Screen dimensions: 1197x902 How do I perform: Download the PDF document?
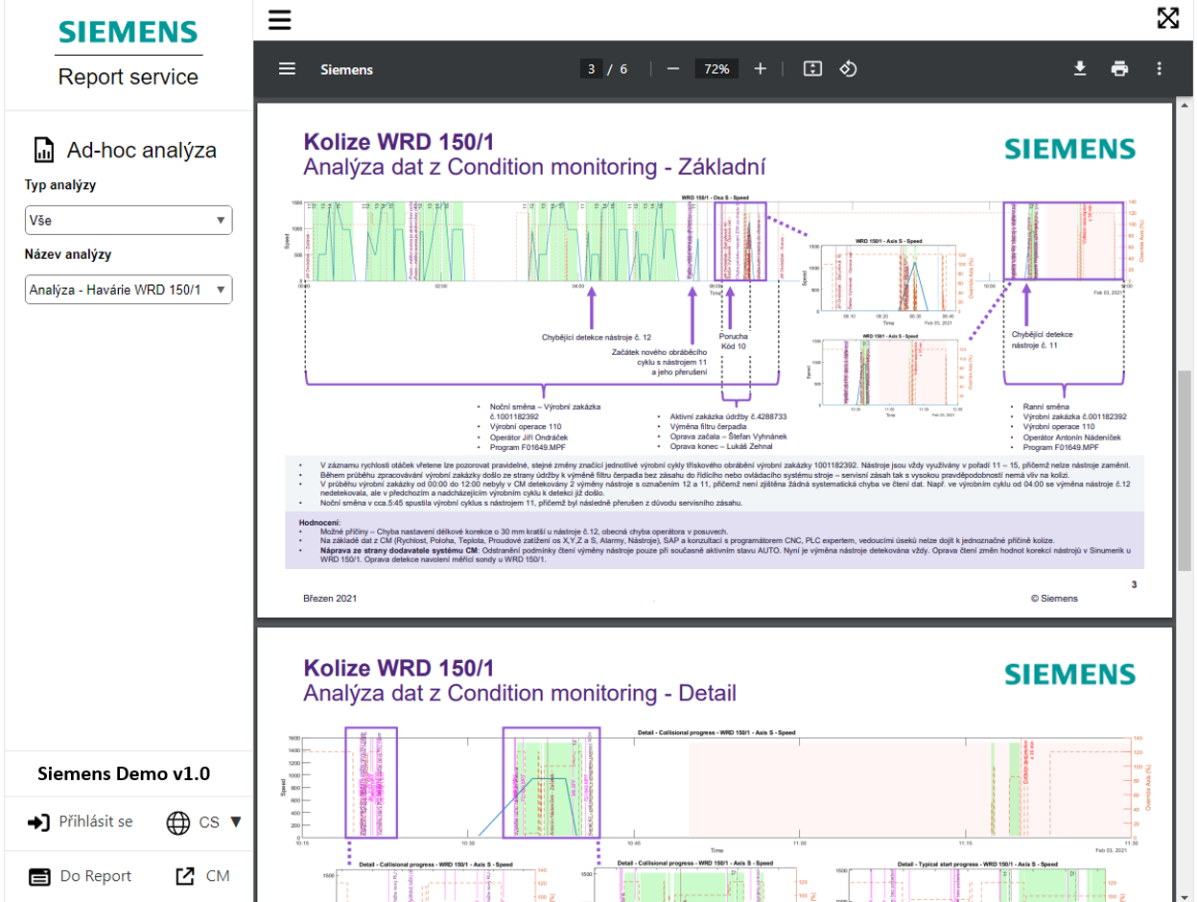(x=1081, y=68)
